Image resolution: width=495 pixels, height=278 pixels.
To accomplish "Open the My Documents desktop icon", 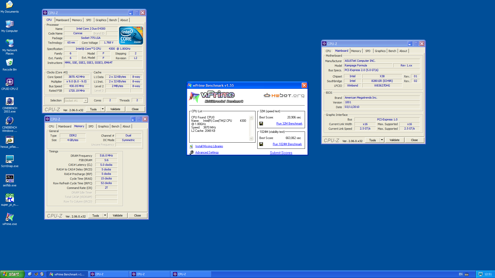I will [x=10, y=7].
